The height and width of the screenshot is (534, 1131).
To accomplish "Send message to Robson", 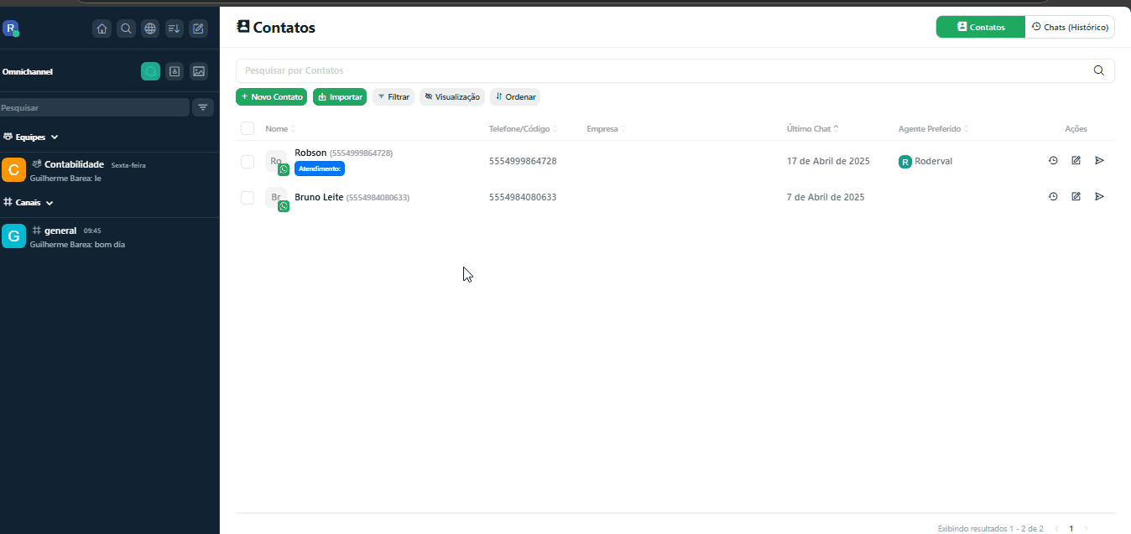I will [x=1100, y=160].
